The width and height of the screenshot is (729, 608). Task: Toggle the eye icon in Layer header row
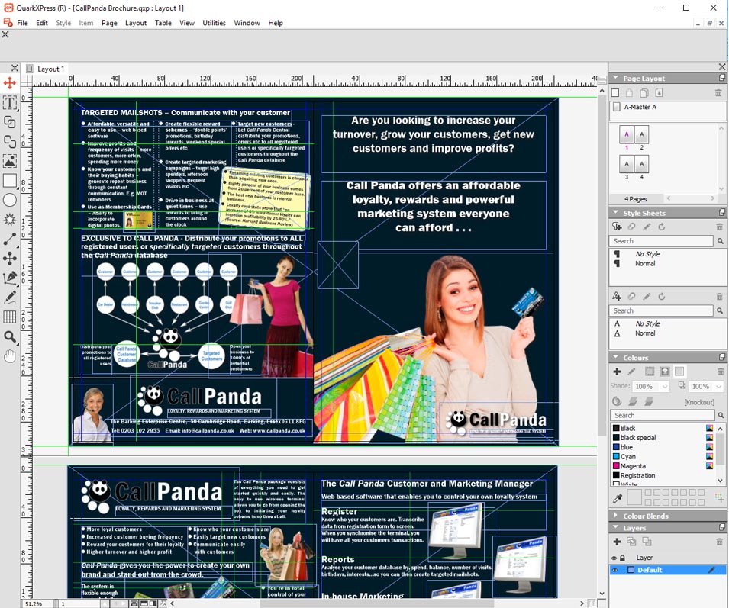click(614, 558)
